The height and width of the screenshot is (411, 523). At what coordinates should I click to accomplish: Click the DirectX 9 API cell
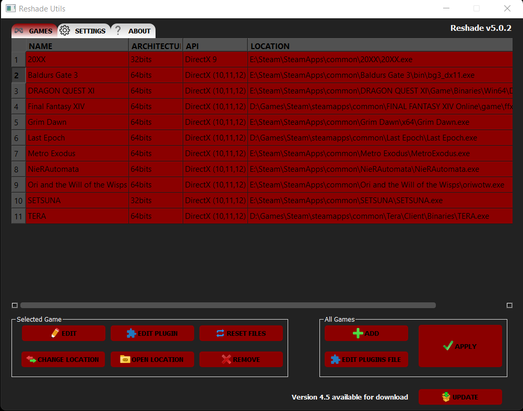(x=215, y=60)
